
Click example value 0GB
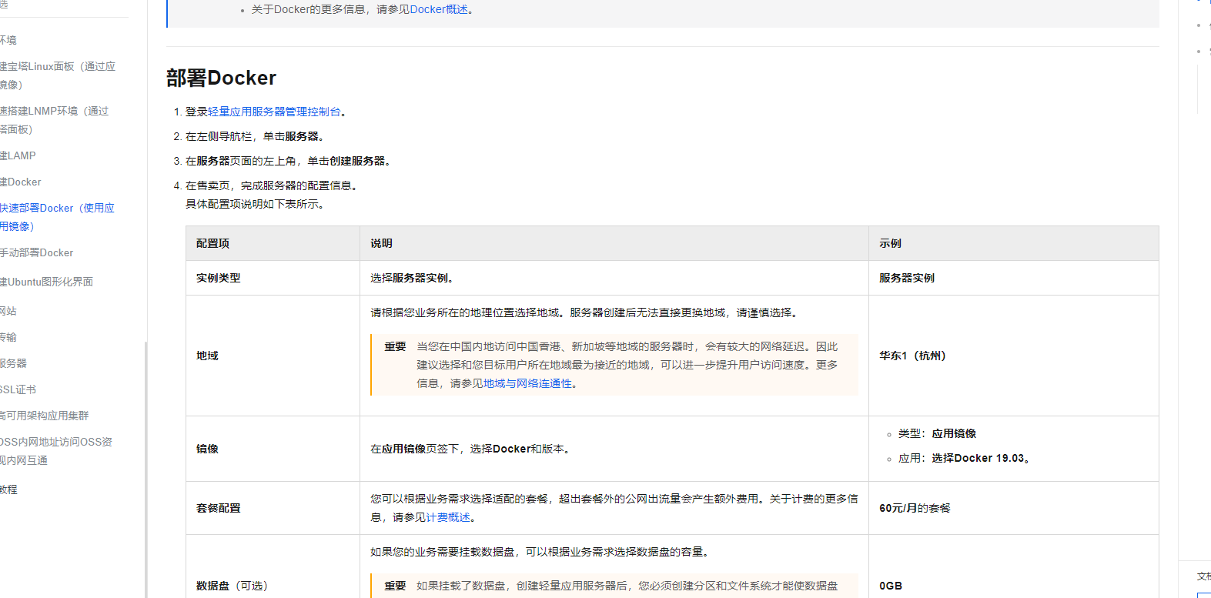coord(891,586)
